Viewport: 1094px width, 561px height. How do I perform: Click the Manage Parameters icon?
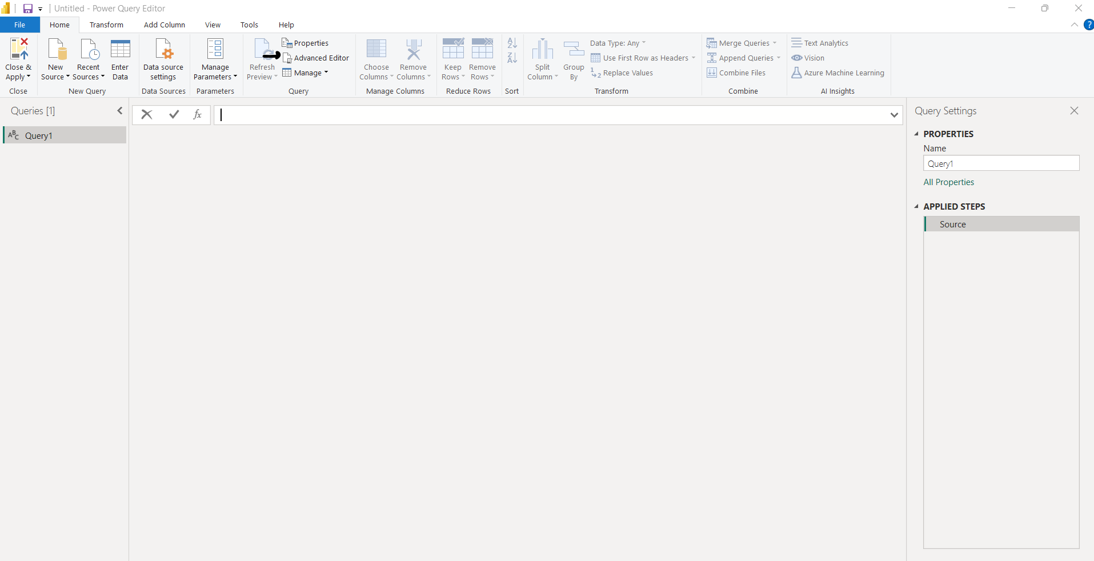pyautogui.click(x=215, y=49)
